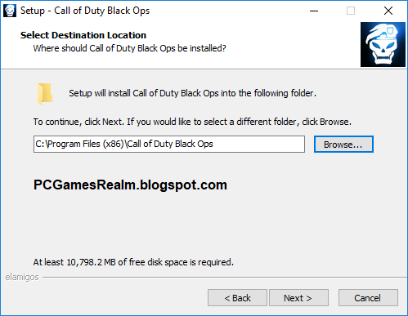Click the elamigos label at the bottom left
408x316 pixels.
(22, 277)
